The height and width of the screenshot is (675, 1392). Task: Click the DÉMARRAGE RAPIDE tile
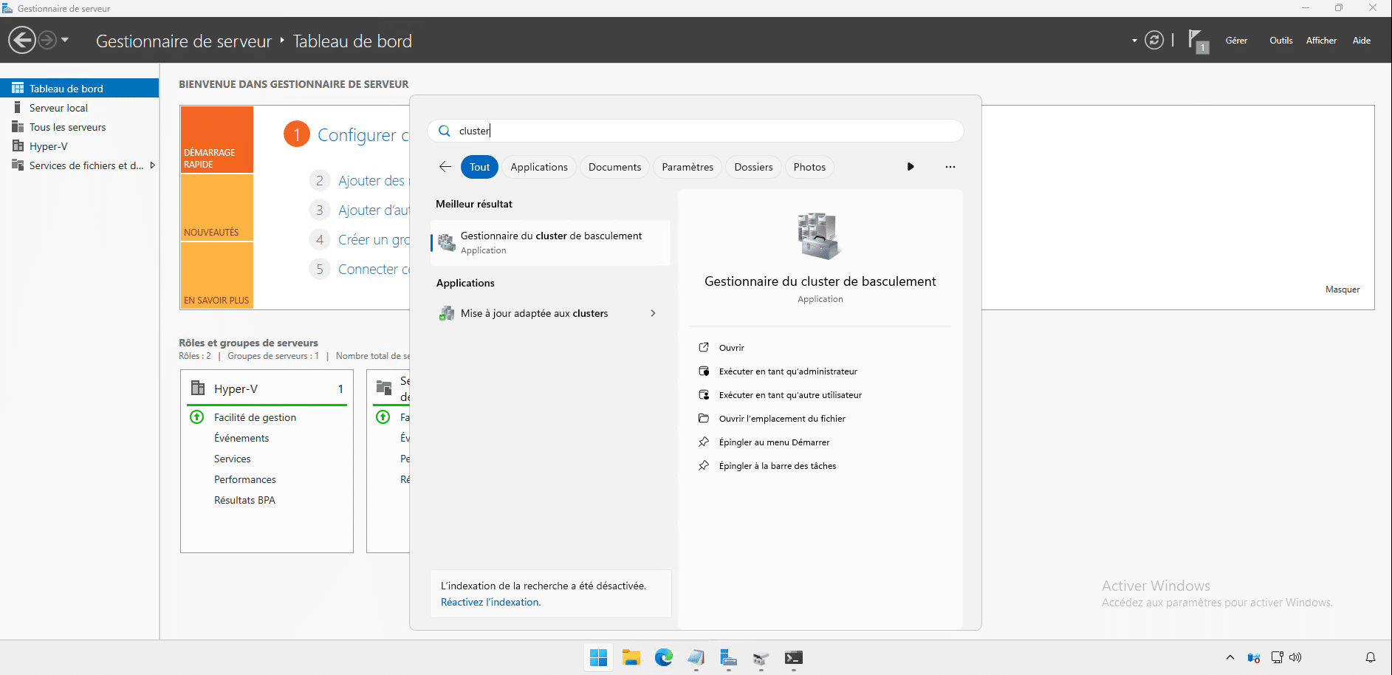coord(217,140)
